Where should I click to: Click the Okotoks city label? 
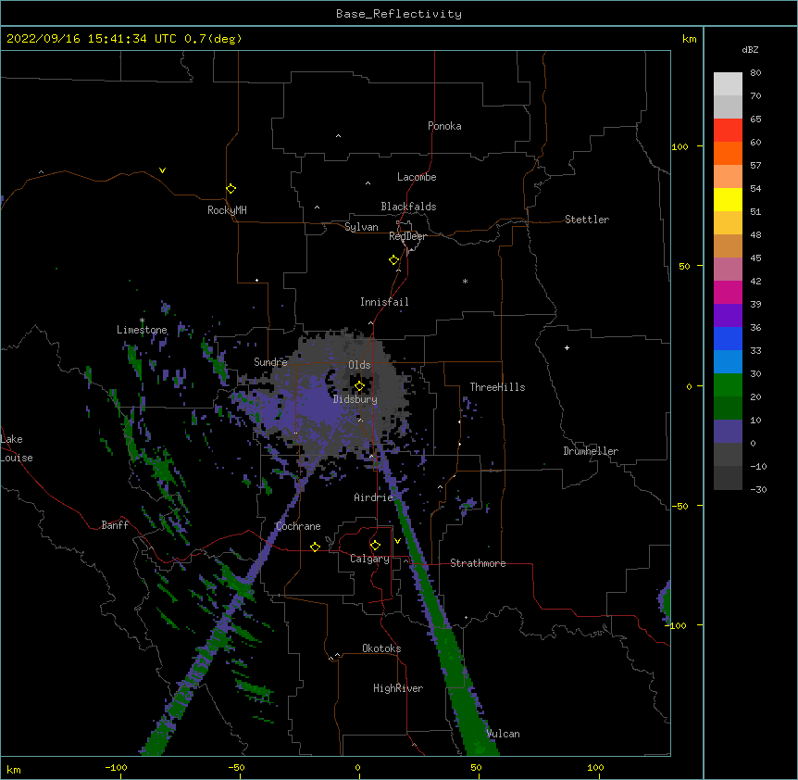[x=381, y=648]
